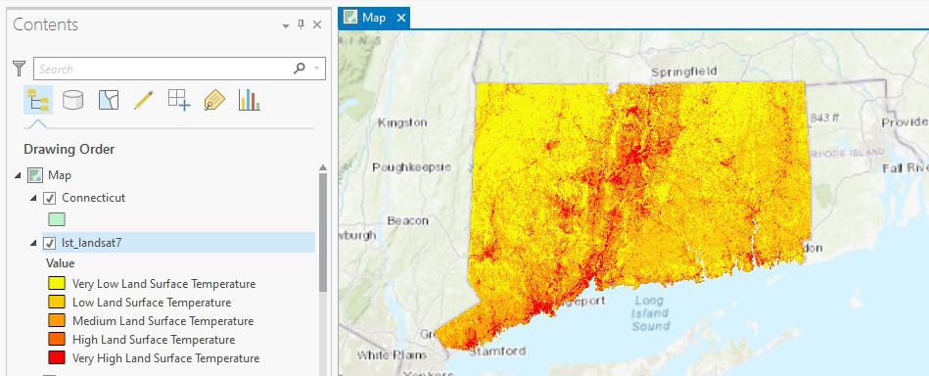
Task: Click the Kingston label on map
Action: (x=402, y=122)
